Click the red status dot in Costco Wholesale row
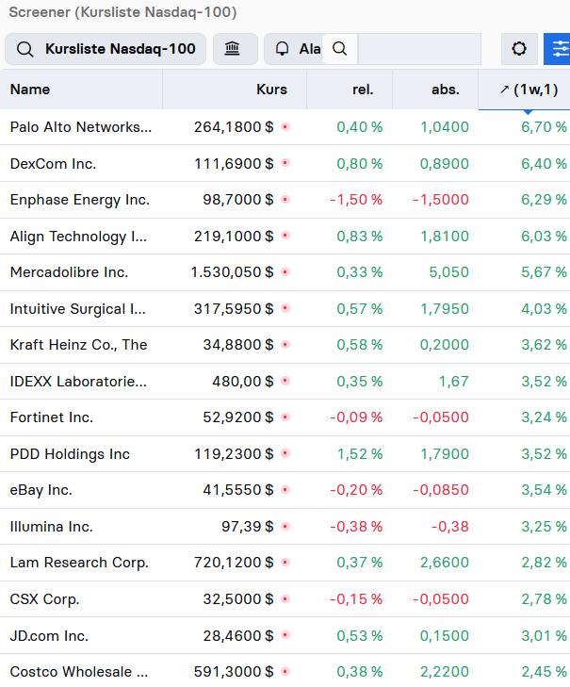Viewport: 570px width, 687px height. point(285,671)
